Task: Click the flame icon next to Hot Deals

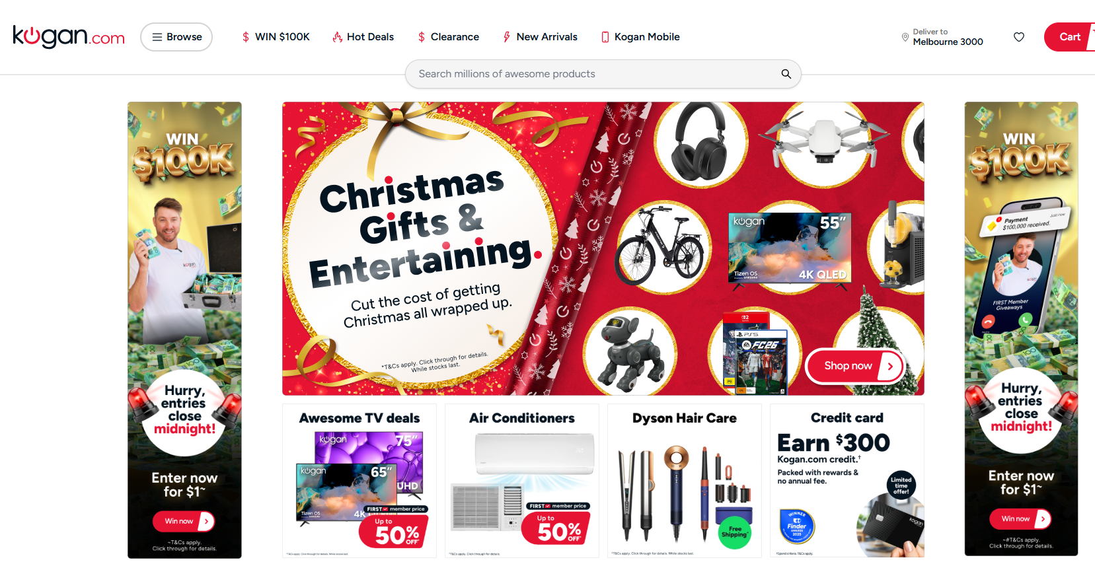Action: click(x=337, y=37)
